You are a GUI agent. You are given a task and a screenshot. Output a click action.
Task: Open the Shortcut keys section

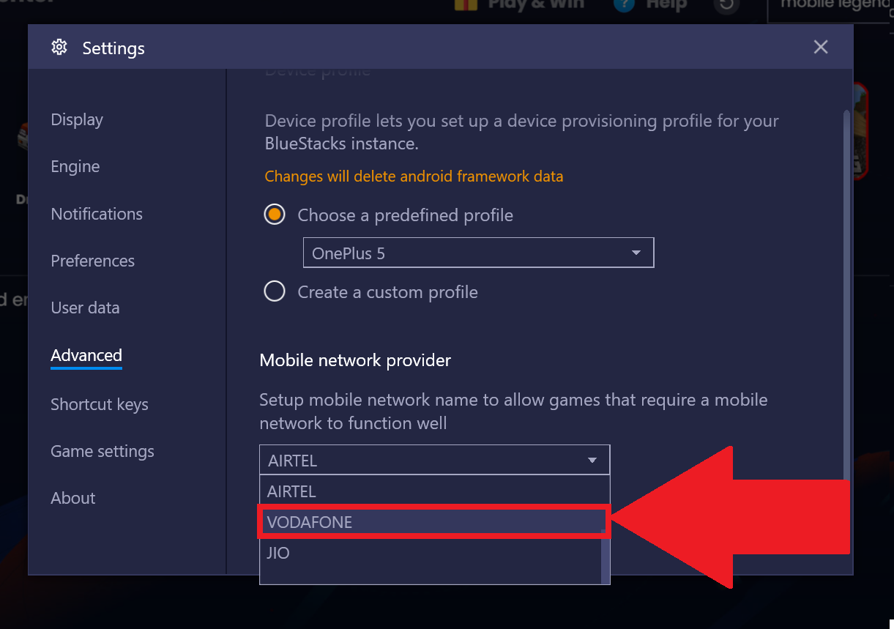pos(100,404)
